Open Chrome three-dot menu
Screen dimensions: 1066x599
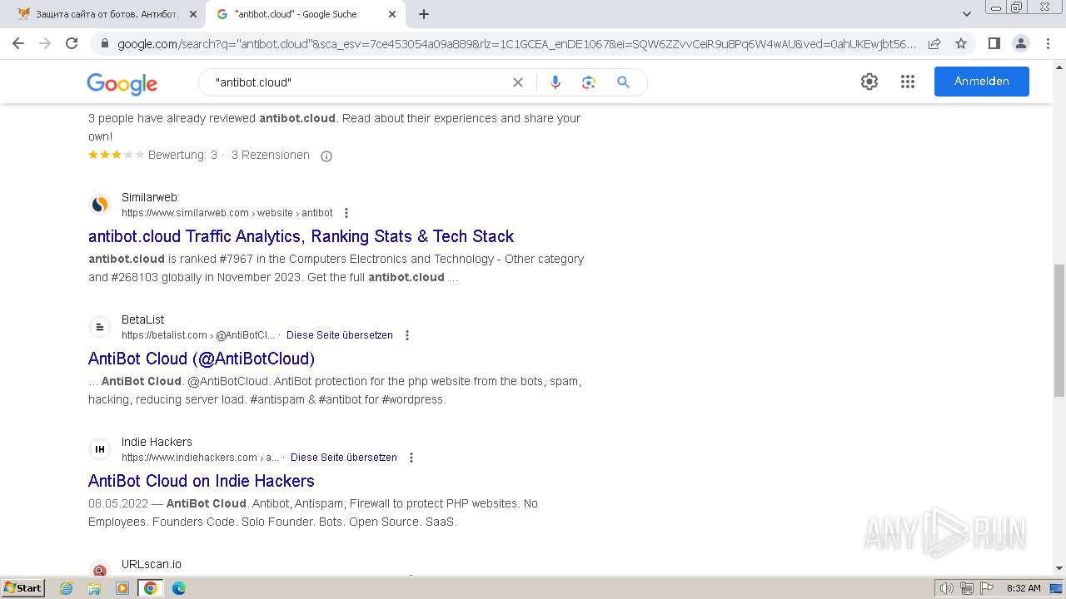pyautogui.click(x=1048, y=43)
